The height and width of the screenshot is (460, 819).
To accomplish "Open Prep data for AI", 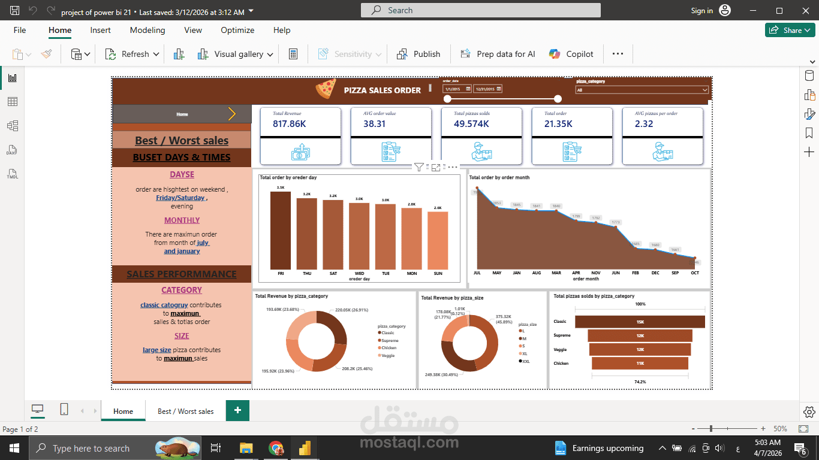I will pyautogui.click(x=498, y=54).
